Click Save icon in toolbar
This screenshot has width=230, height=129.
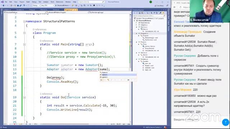point(18,5)
